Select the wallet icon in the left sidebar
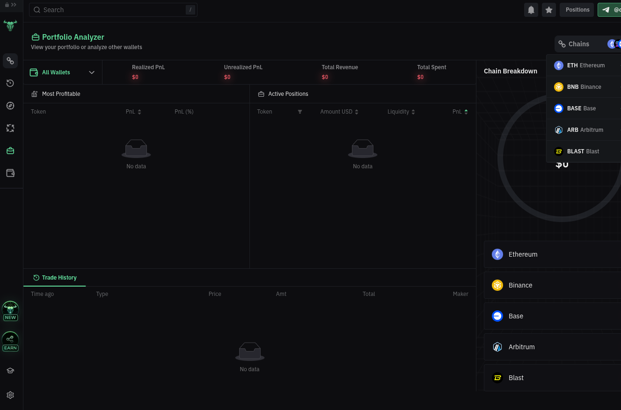This screenshot has height=410, width=621. [10, 173]
